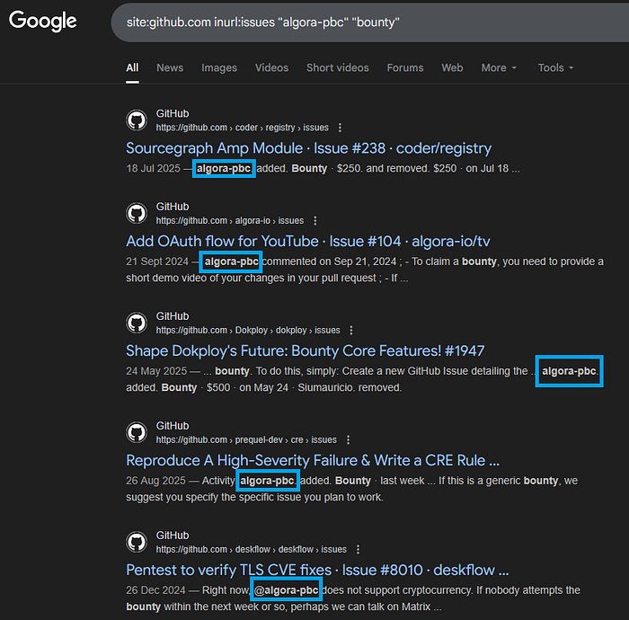
Task: Click GitHub site name above coder registry result
Action: pyautogui.click(x=173, y=114)
